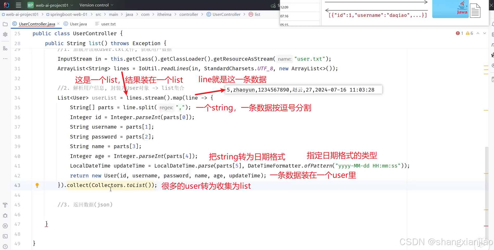
Task: Click the top-right overlay close X
Action: (x=491, y=5)
